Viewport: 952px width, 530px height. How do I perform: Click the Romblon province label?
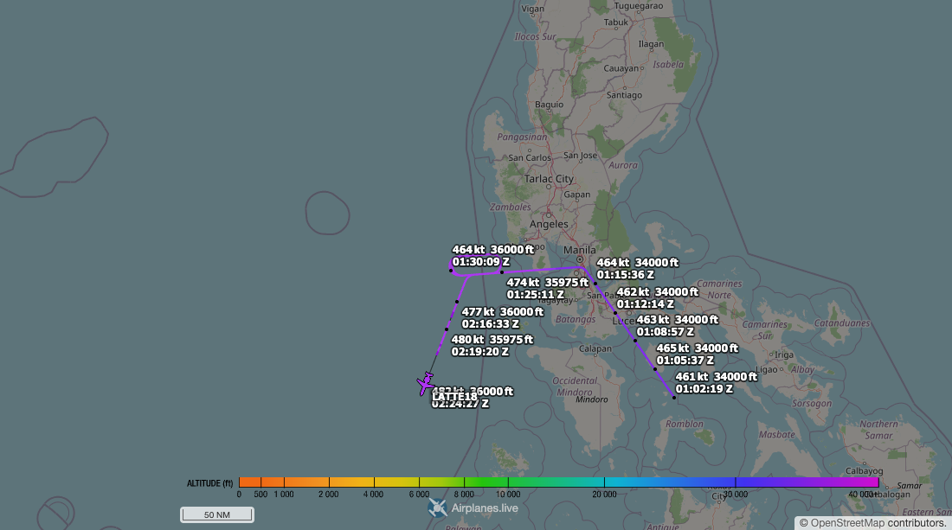[x=685, y=424]
